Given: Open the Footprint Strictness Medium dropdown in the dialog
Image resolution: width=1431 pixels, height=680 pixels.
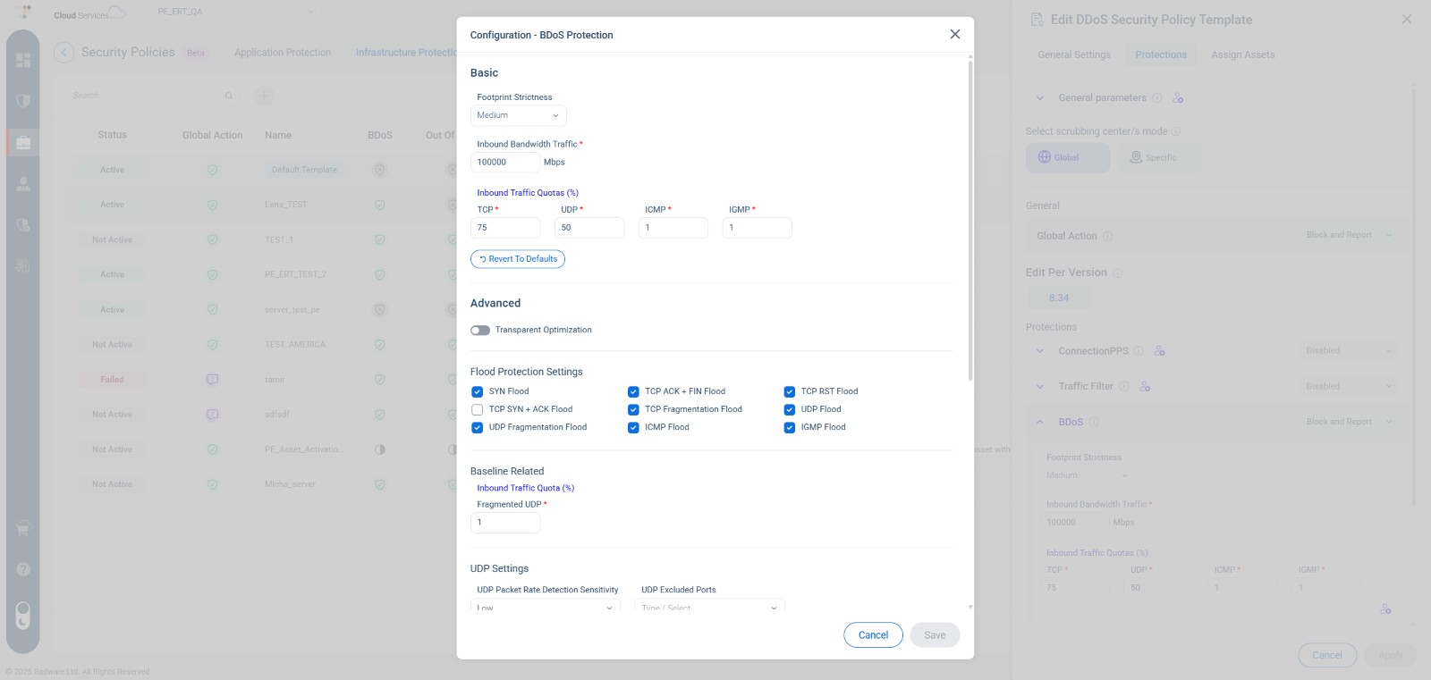Looking at the screenshot, I should 519,115.
